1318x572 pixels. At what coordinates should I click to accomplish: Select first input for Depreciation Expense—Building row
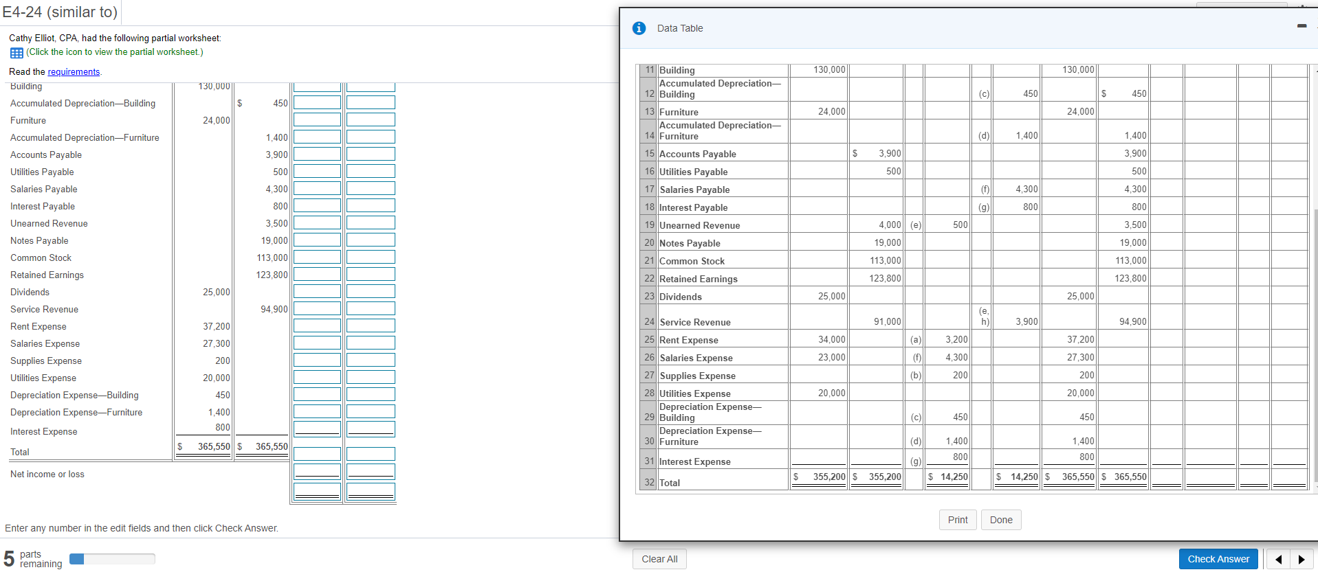point(317,394)
